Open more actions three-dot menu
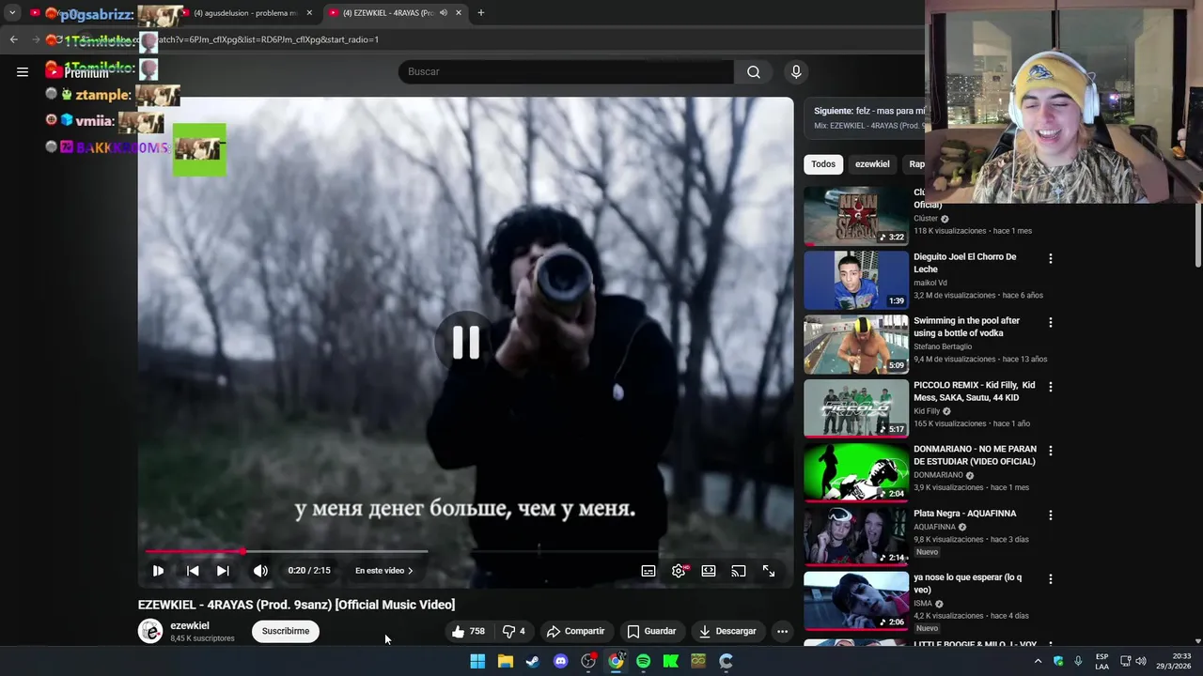 tap(782, 631)
